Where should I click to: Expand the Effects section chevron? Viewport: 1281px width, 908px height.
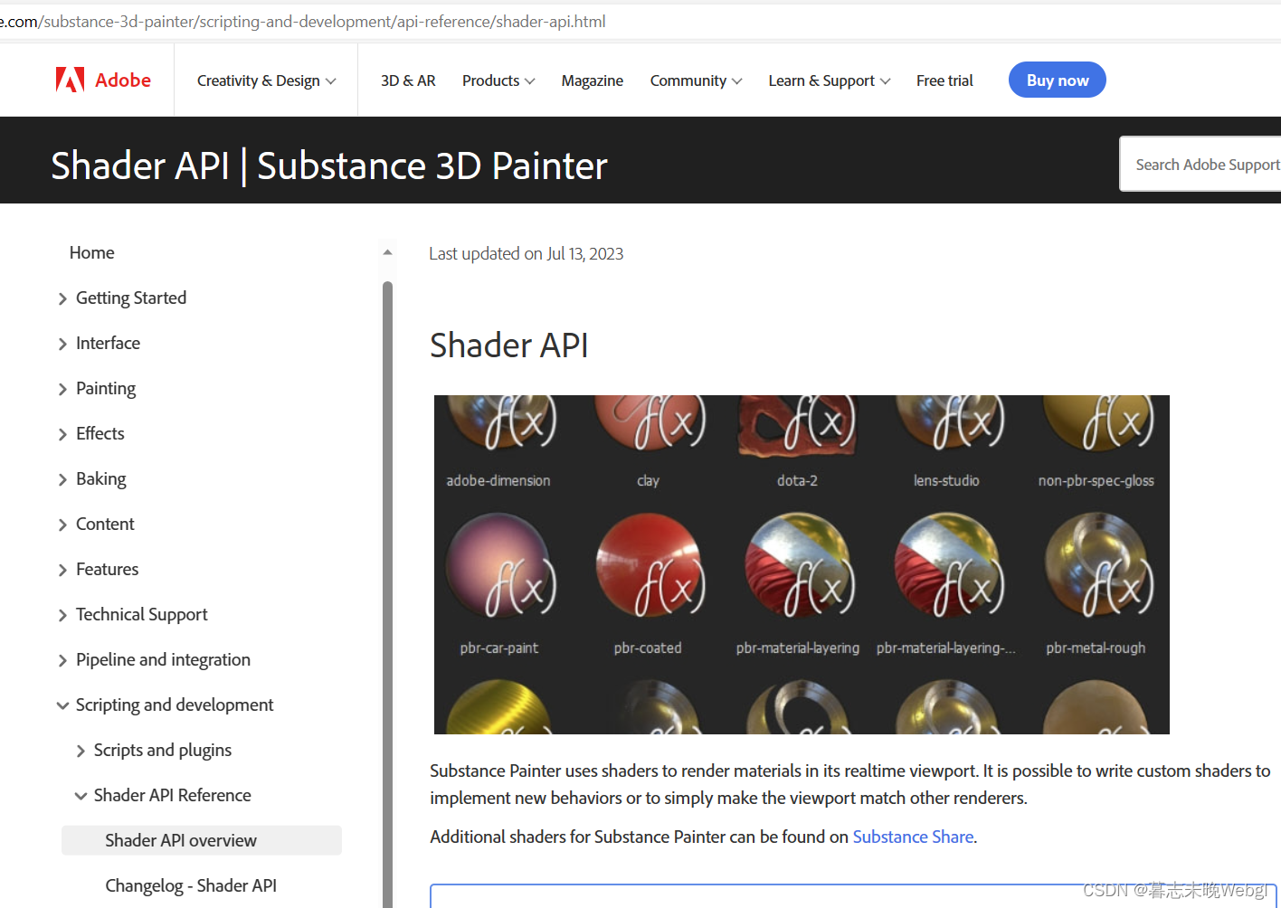62,434
